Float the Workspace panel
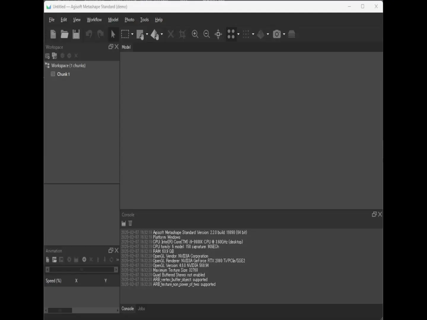Viewport: 427px width, 320px height. 111,47
